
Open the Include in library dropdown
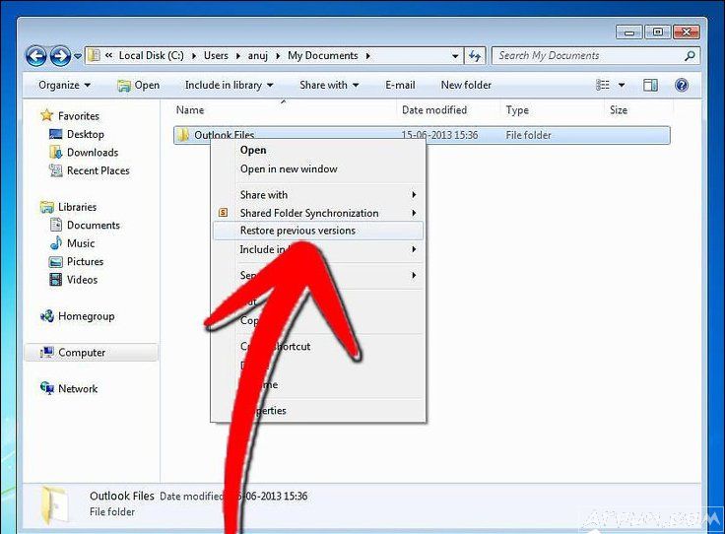229,85
